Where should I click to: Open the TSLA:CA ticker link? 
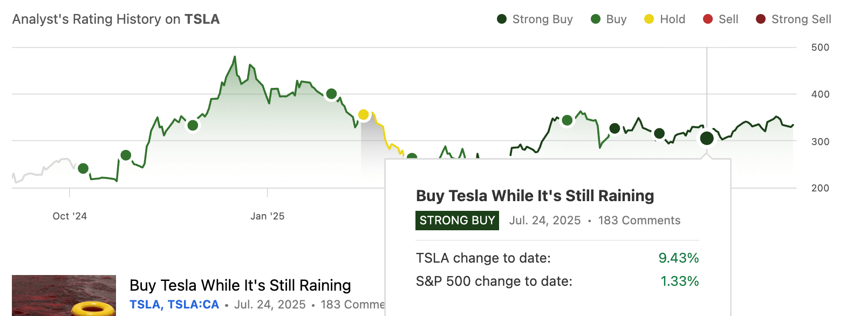193,305
